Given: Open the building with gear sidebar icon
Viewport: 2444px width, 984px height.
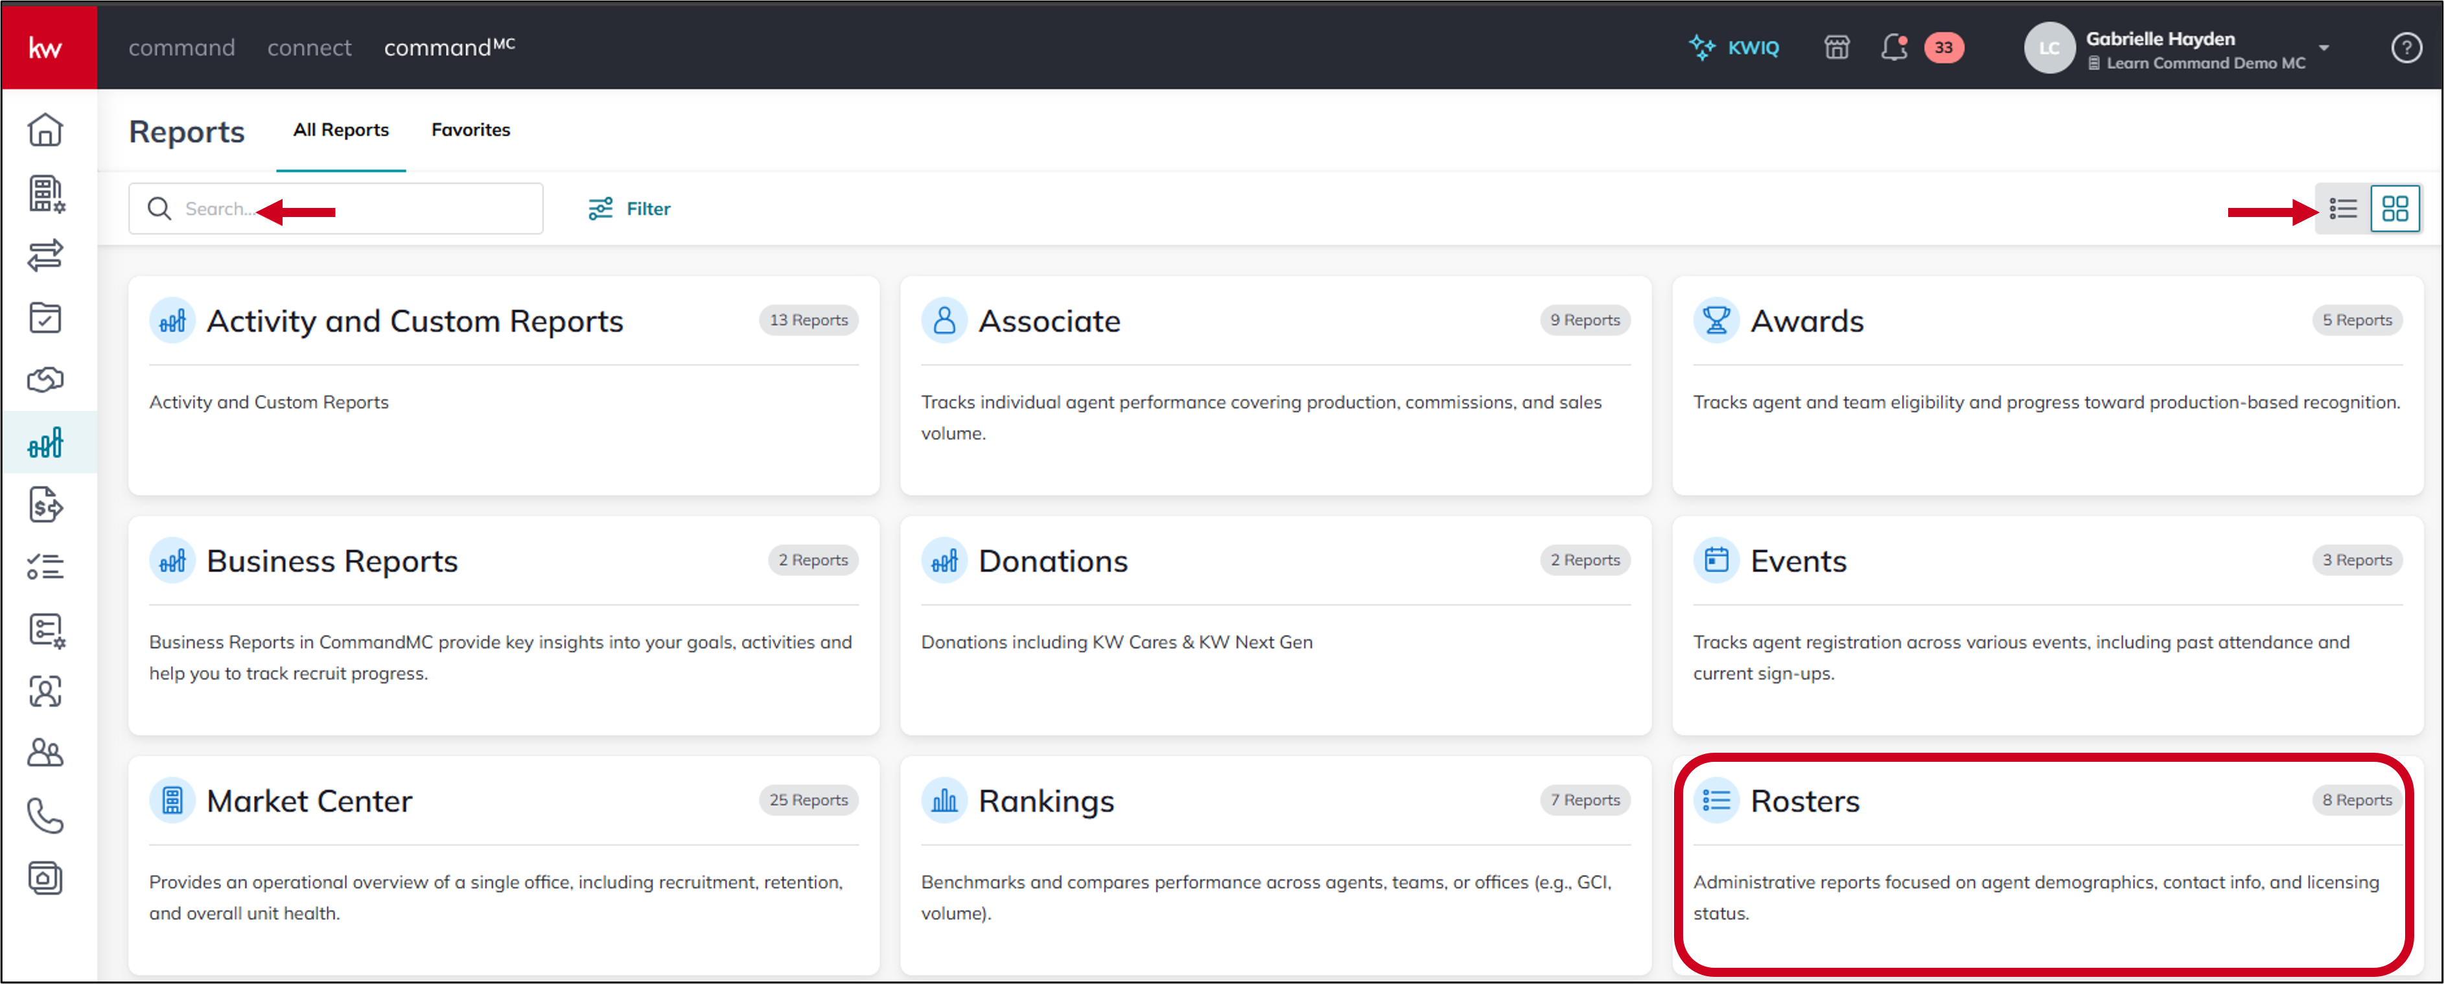Looking at the screenshot, I should (45, 194).
